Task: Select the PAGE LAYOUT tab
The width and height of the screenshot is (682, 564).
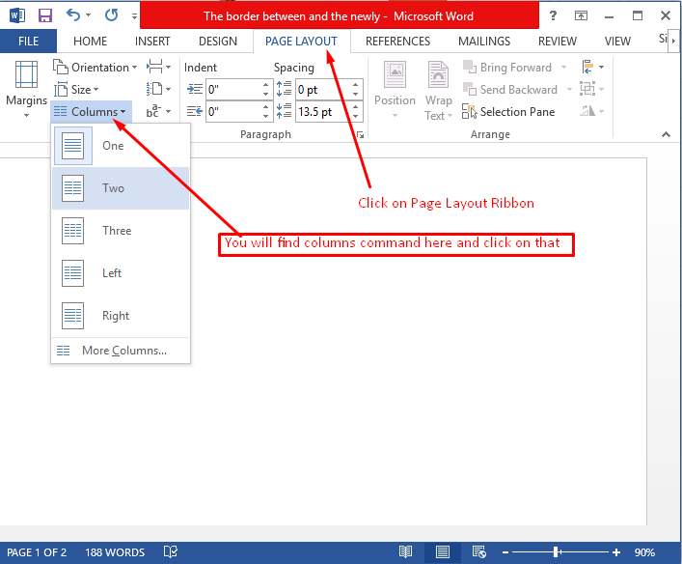Action: [301, 41]
